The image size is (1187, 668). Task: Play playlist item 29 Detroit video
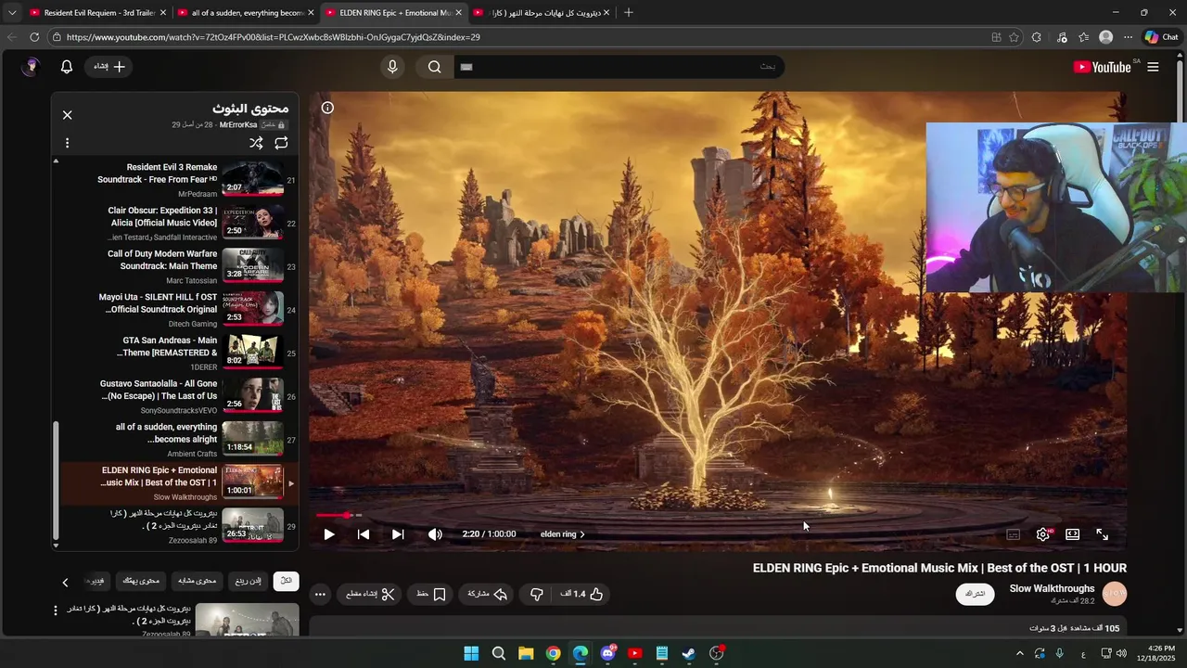[x=175, y=526]
